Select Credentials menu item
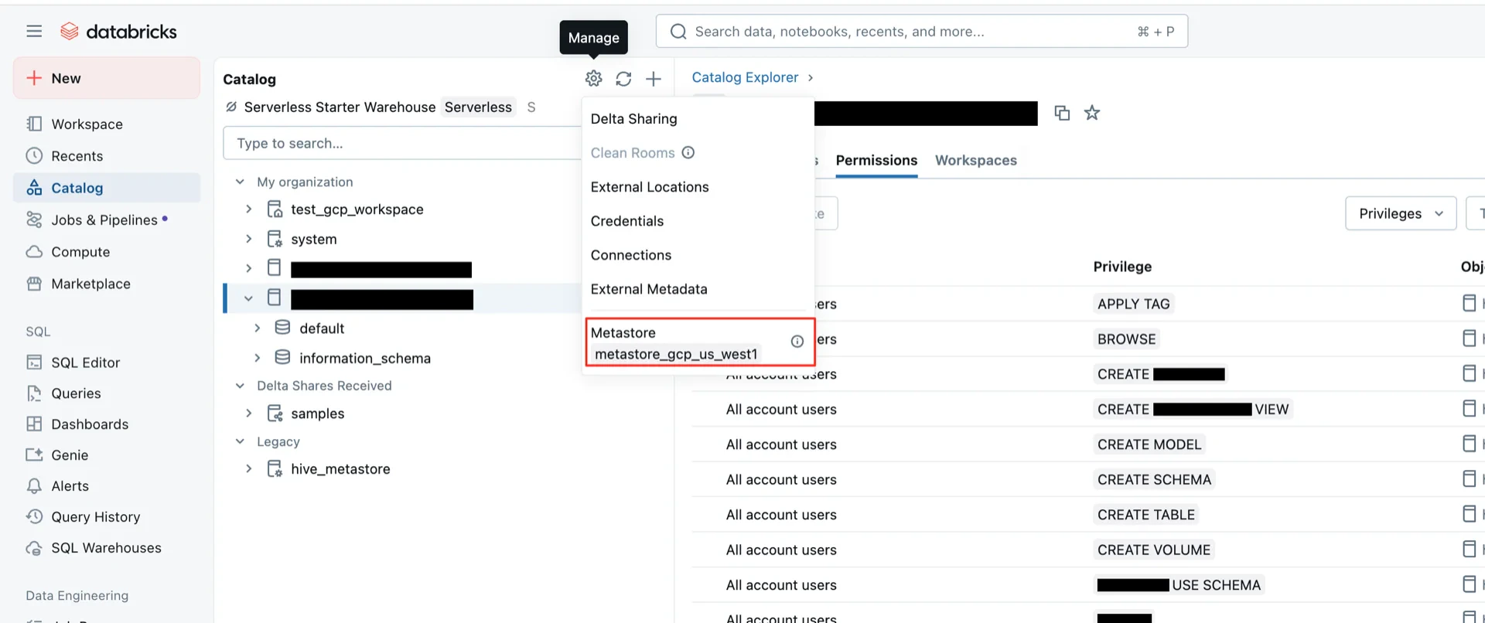The image size is (1485, 623). coord(698,221)
